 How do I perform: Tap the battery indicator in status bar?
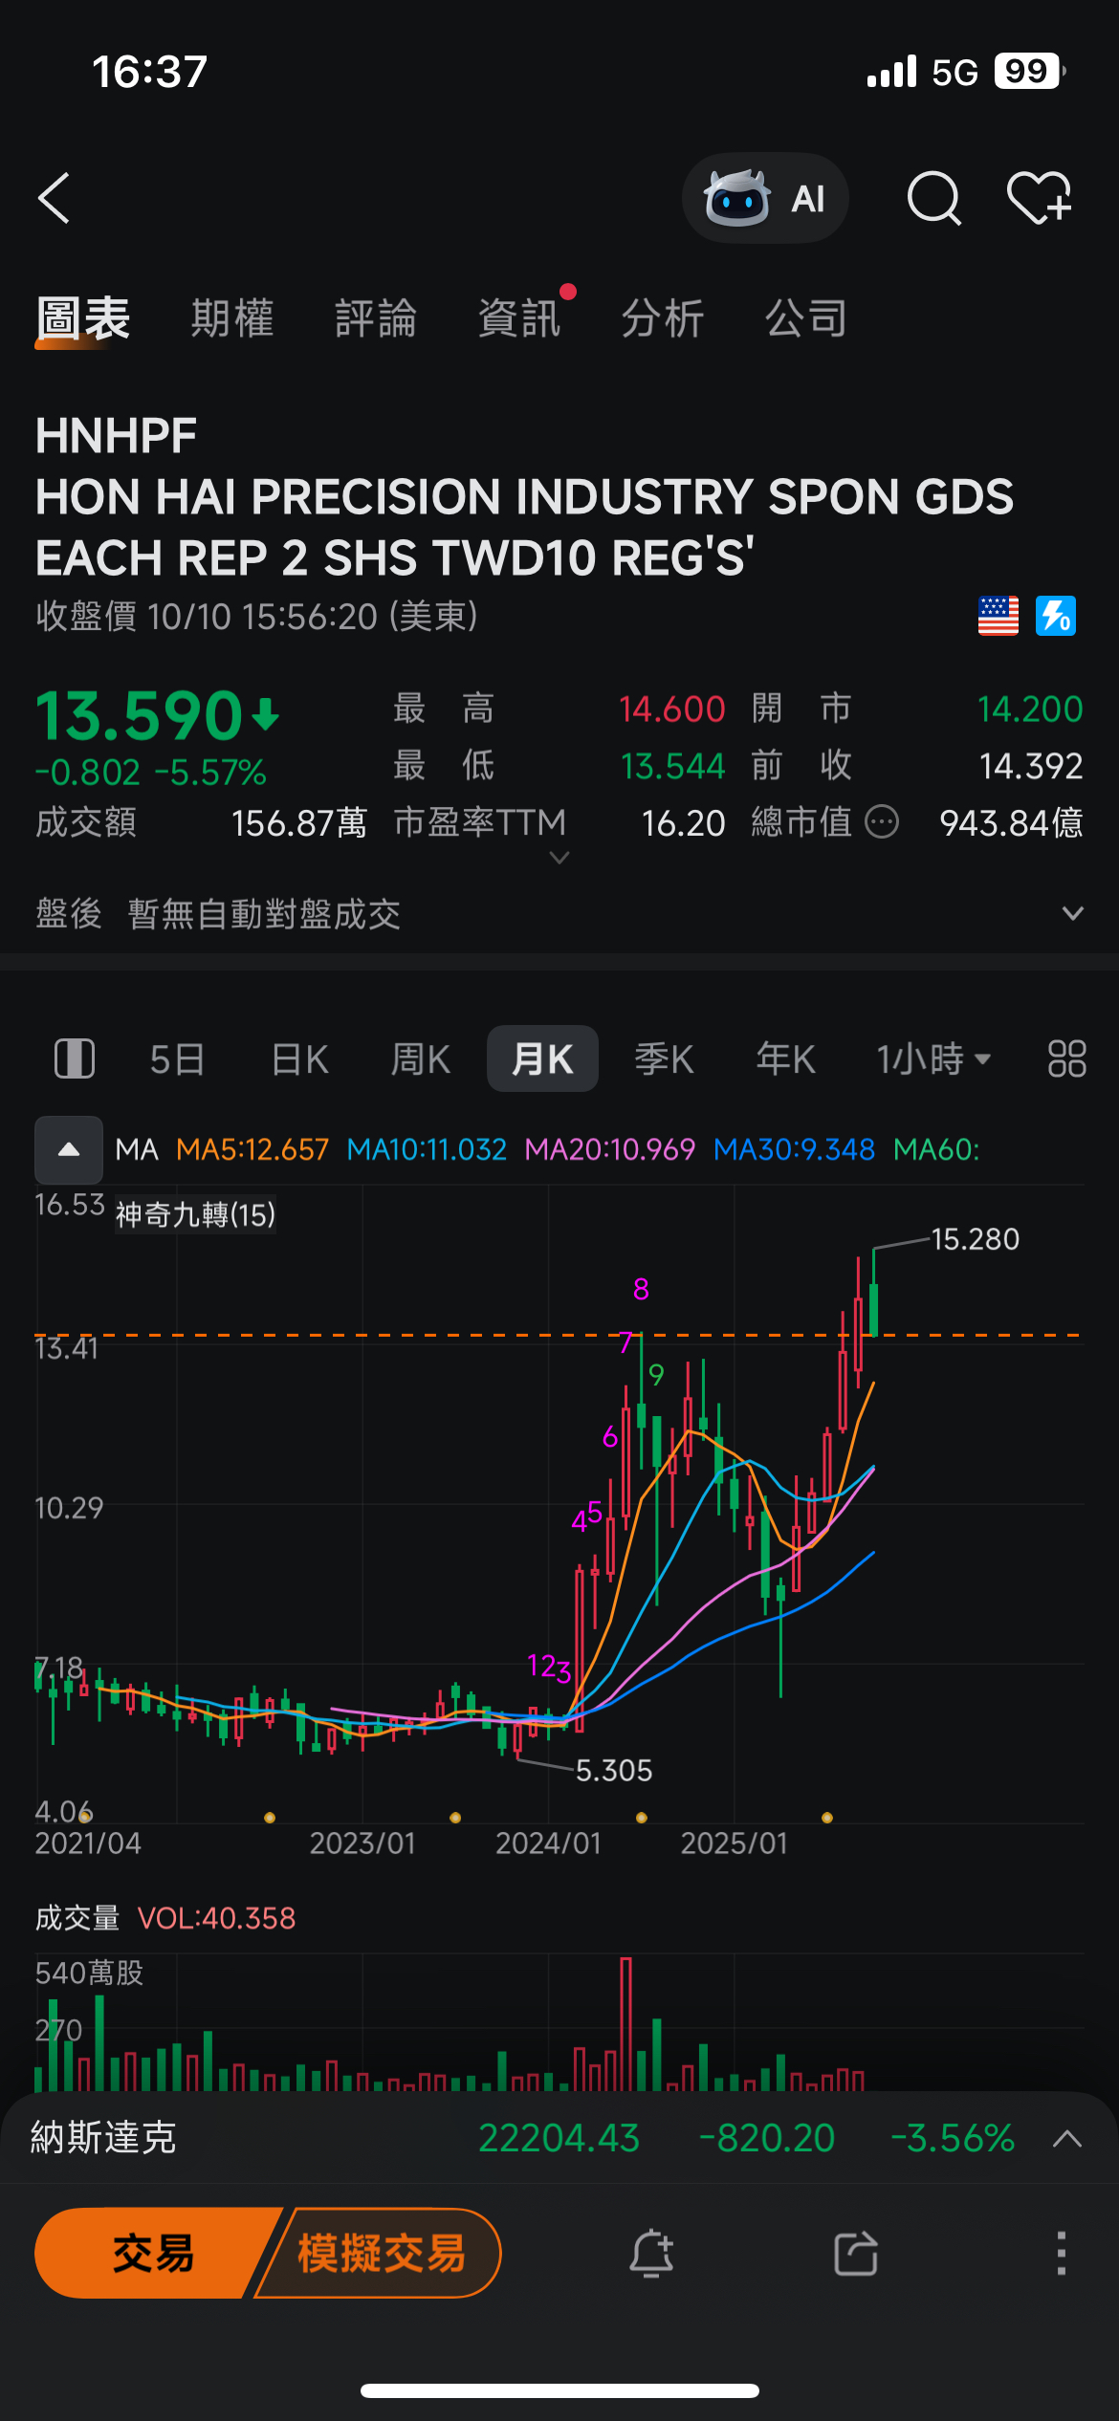[1029, 72]
